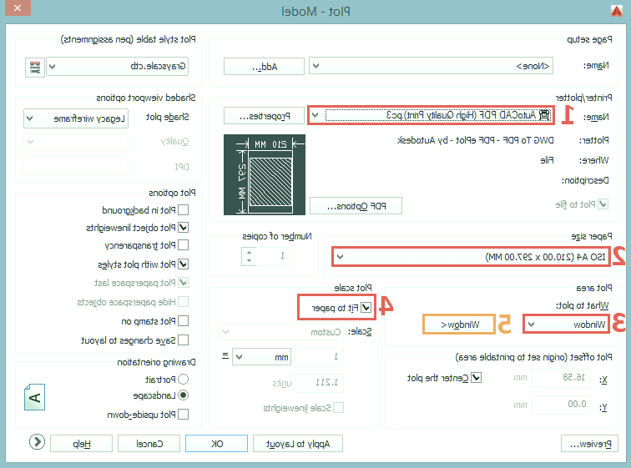Click the scale units value 1.211 field
The width and height of the screenshot is (631, 468).
coord(318,383)
